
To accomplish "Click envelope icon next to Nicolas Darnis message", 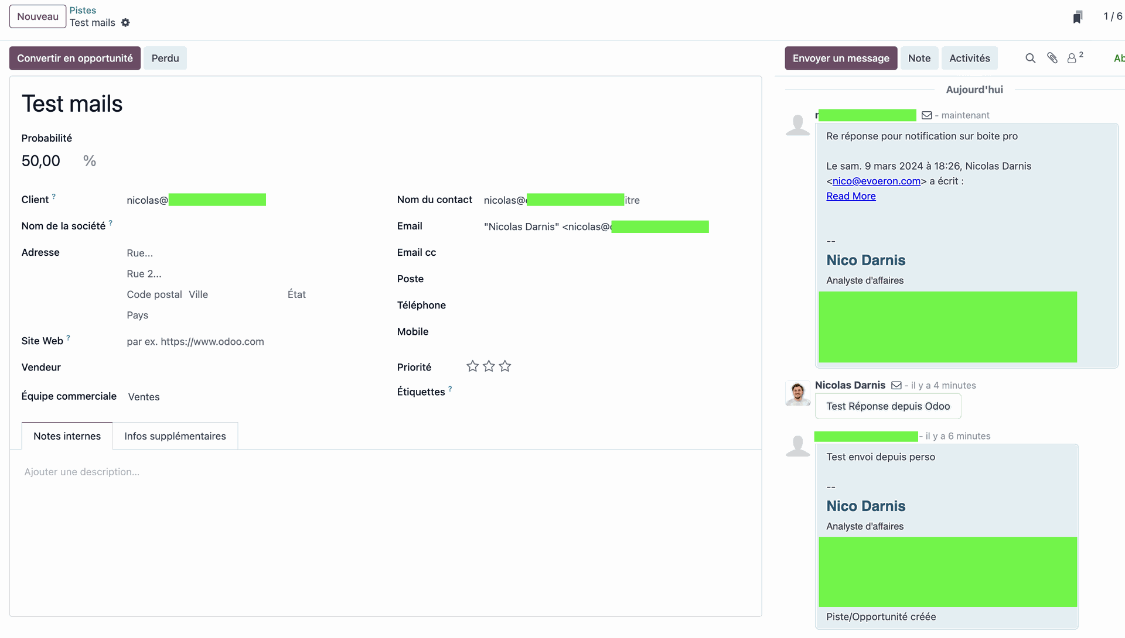I will (896, 385).
